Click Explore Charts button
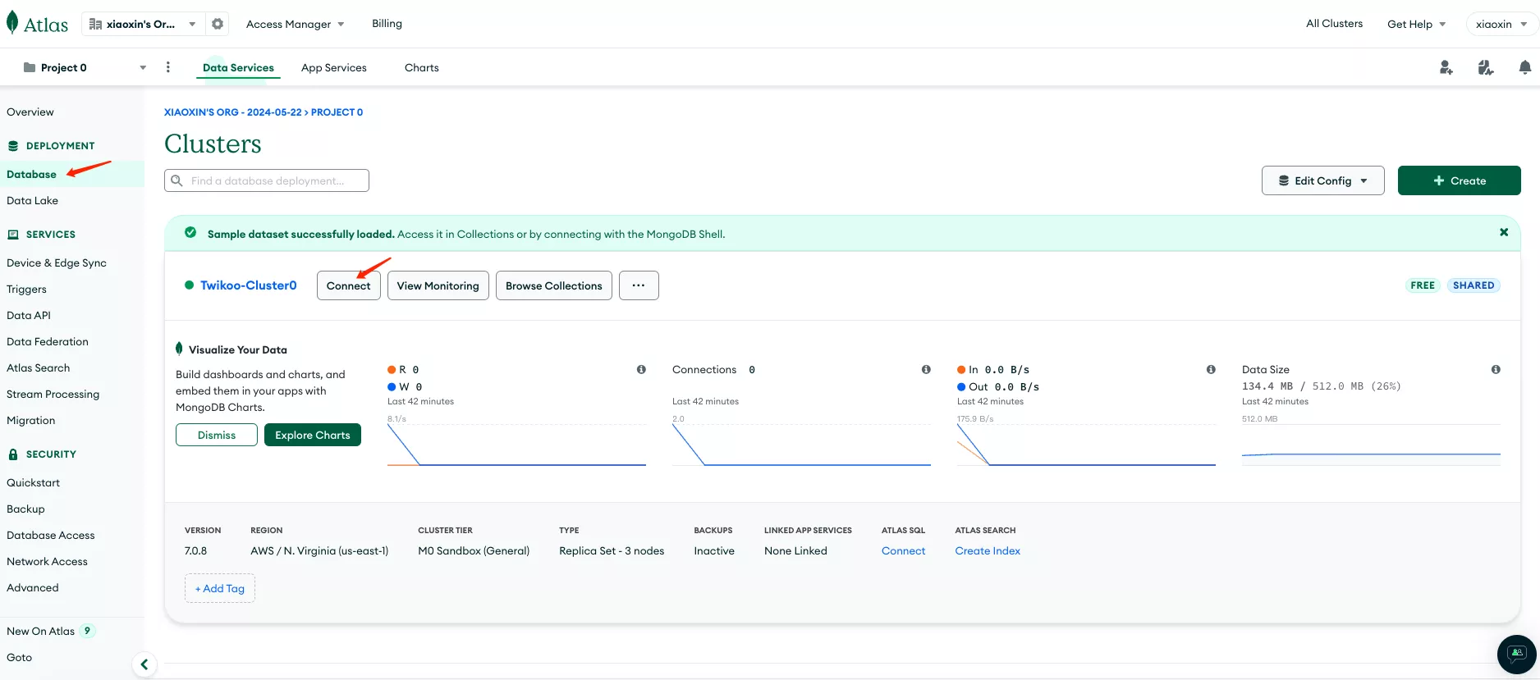Image resolution: width=1540 pixels, height=680 pixels. pos(313,435)
